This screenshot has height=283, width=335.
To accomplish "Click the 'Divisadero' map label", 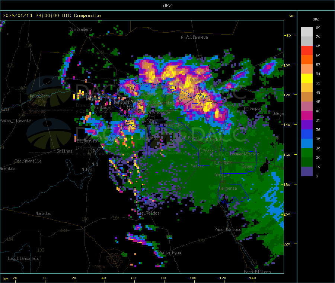I will click(x=80, y=29).
